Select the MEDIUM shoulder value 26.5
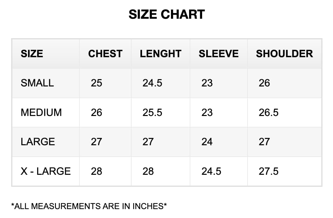Image resolution: width=333 pixels, height=218 pixels. (268, 112)
